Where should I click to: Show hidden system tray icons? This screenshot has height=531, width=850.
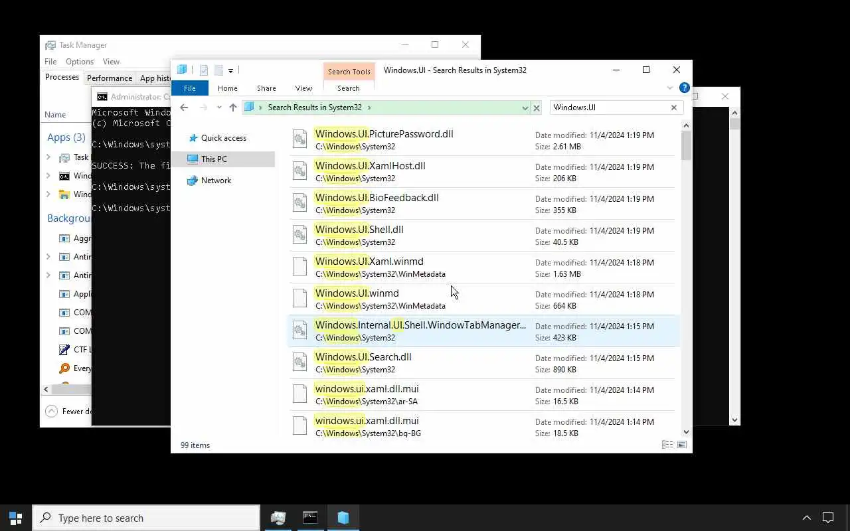pyautogui.click(x=807, y=518)
